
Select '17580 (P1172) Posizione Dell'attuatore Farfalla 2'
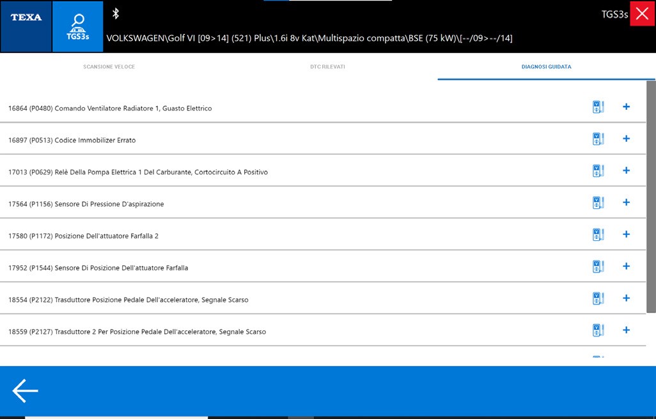click(x=83, y=236)
